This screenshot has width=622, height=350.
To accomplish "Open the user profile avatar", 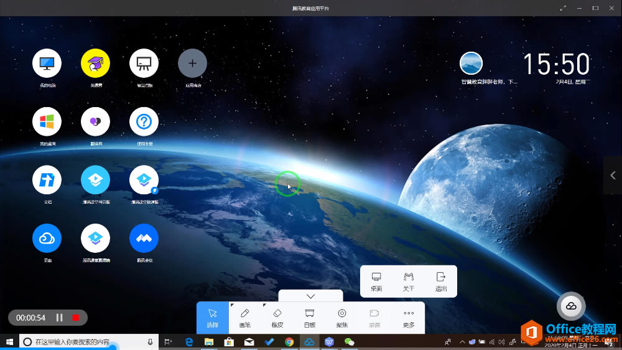I will pyautogui.click(x=471, y=63).
